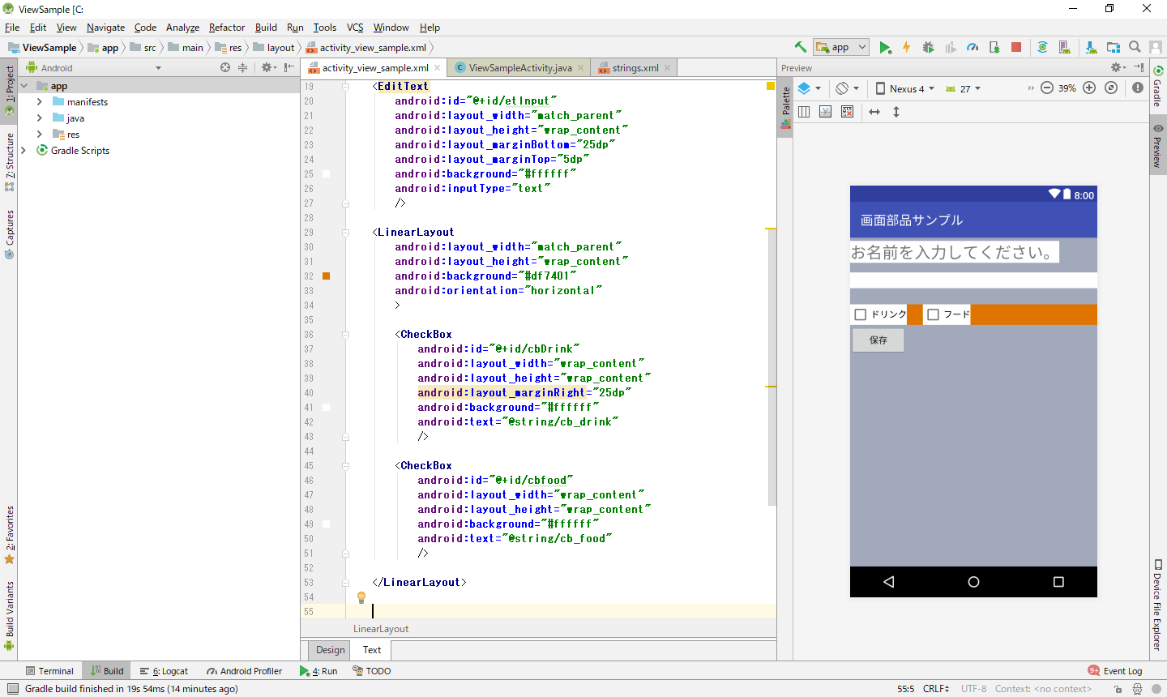The height and width of the screenshot is (697, 1167).
Task: Start debugging with the bug icon
Action: click(x=929, y=48)
